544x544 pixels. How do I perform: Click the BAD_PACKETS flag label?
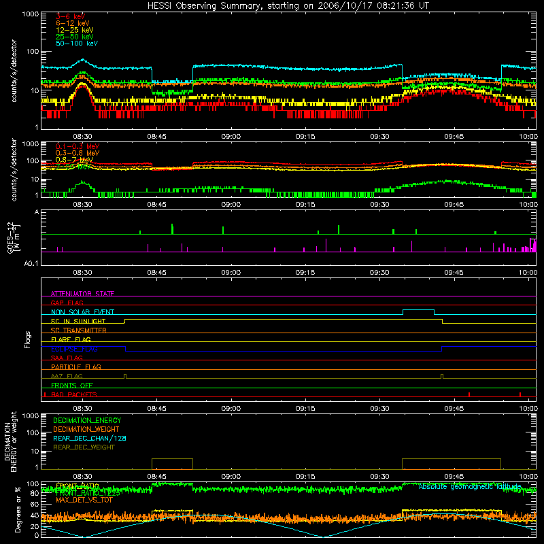[x=74, y=394]
